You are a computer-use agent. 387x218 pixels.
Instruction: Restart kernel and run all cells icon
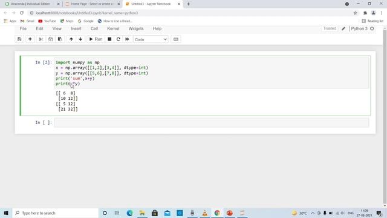tap(127, 39)
